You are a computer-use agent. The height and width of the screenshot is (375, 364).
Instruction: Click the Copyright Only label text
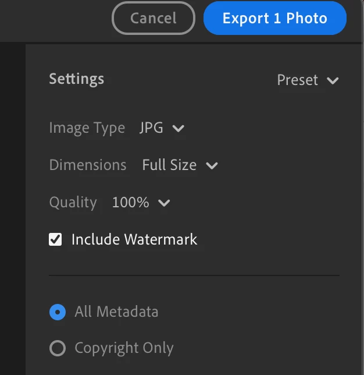coord(124,349)
